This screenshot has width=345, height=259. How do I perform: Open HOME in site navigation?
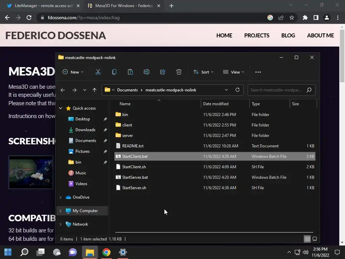224,35
